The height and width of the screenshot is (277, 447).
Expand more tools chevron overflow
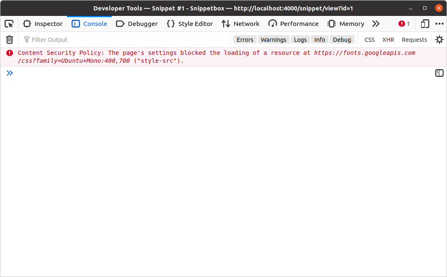tap(375, 24)
